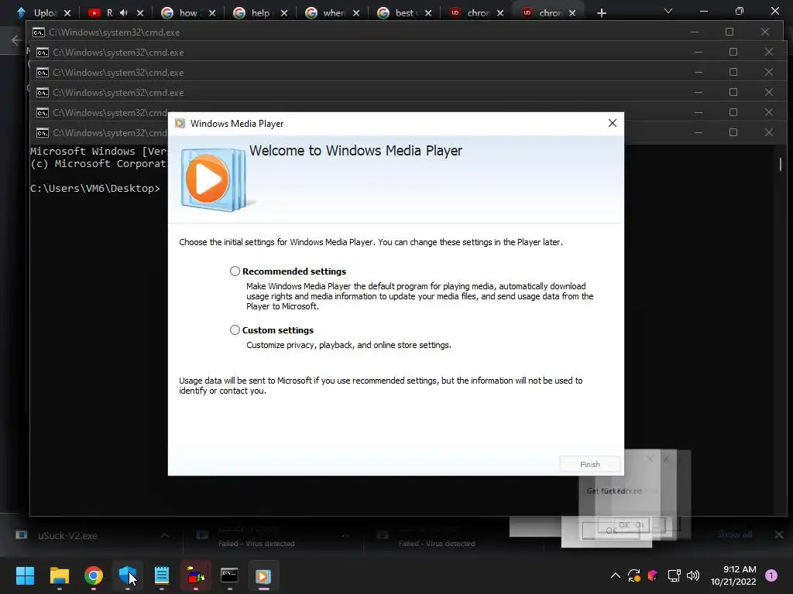Image resolution: width=793 pixels, height=594 pixels.
Task: Close the 'best' browser tab
Action: tap(428, 13)
